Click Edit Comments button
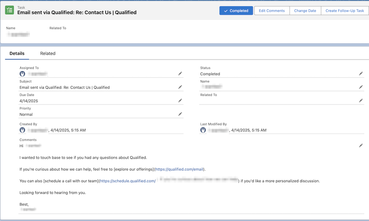 [x=272, y=10]
